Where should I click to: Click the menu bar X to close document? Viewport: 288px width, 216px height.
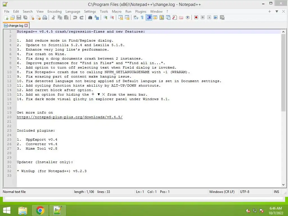tap(283, 11)
